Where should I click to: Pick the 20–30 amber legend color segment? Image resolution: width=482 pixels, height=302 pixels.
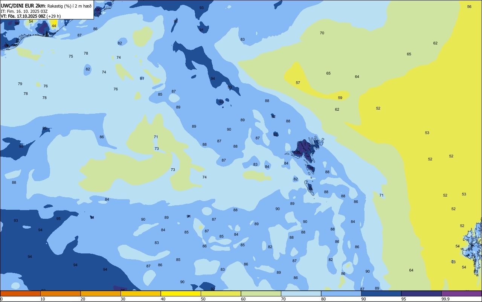[101, 293]
